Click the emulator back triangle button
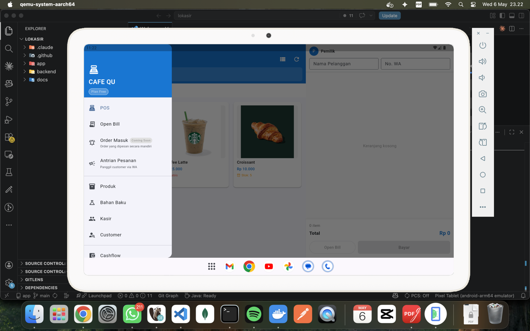Screen dimensions: 530x331 (483, 158)
